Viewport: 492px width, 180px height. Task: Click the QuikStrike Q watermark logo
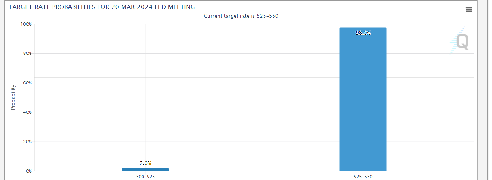tap(460, 41)
